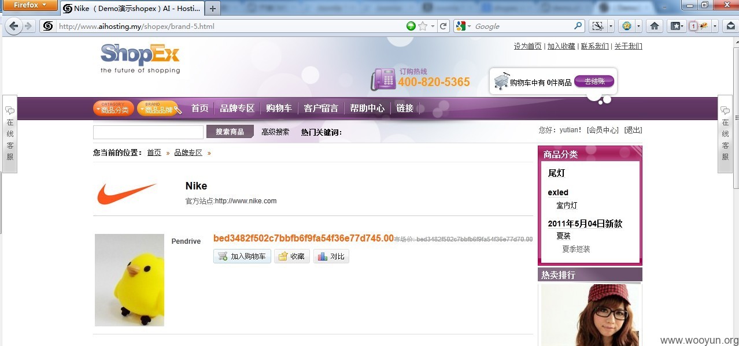Click 加入收藏 link
The image size is (739, 346).
pyautogui.click(x=561, y=46)
